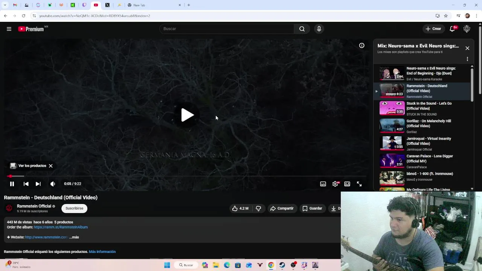Play 'bbno$ - 1-800 (ft. Ironmouse)'
The width and height of the screenshot is (482, 271).
[422, 179]
